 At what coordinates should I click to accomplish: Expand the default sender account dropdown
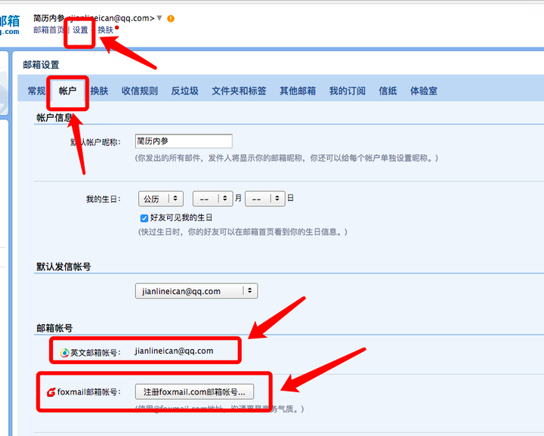tap(196, 291)
